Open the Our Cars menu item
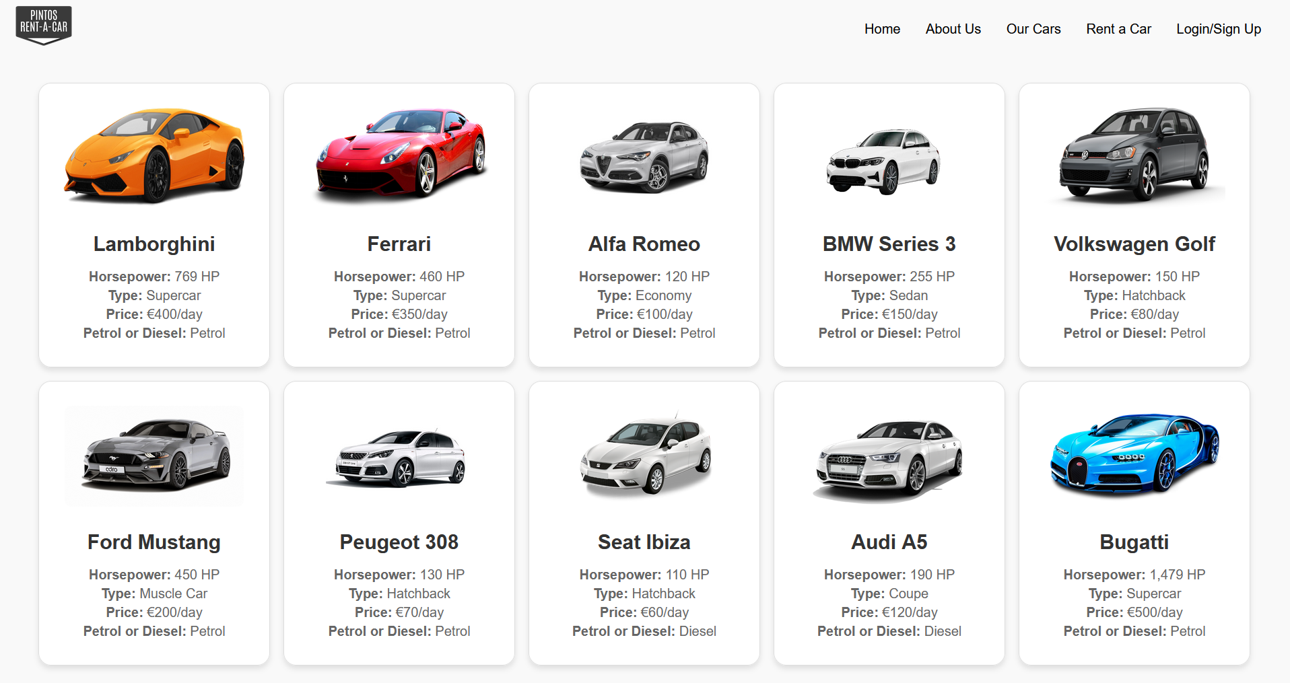The width and height of the screenshot is (1290, 683). [1033, 29]
